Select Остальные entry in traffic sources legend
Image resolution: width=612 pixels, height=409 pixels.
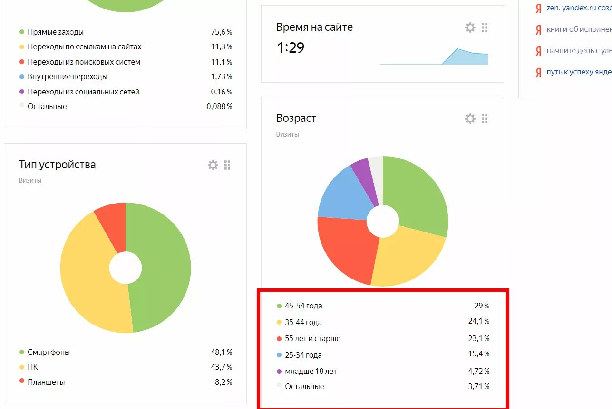point(47,106)
